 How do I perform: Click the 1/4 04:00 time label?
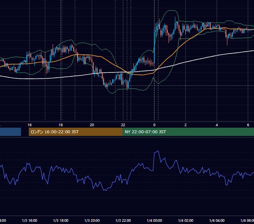217,220
